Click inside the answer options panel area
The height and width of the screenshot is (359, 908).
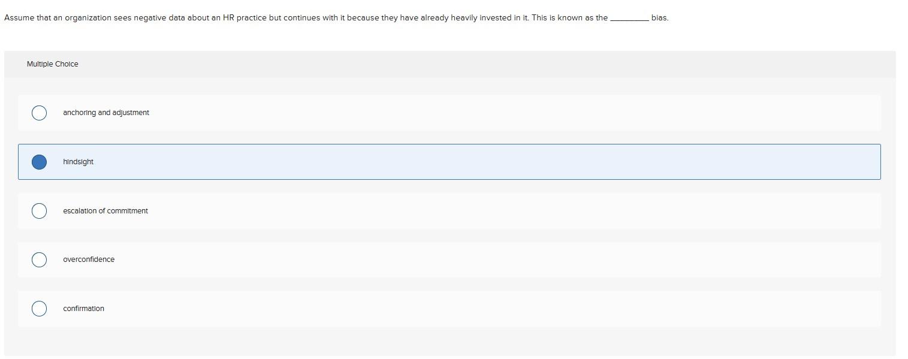tap(450, 240)
